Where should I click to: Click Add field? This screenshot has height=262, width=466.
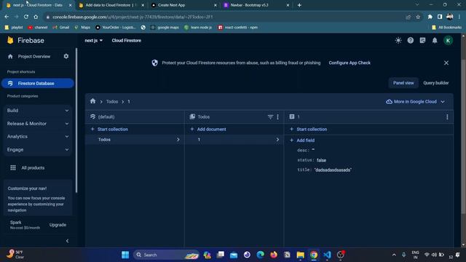click(302, 140)
